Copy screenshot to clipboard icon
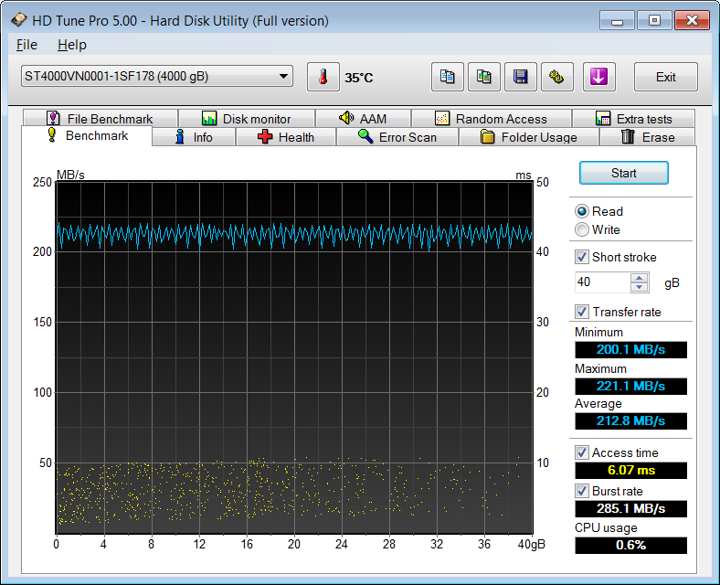The width and height of the screenshot is (720, 585). tap(483, 78)
